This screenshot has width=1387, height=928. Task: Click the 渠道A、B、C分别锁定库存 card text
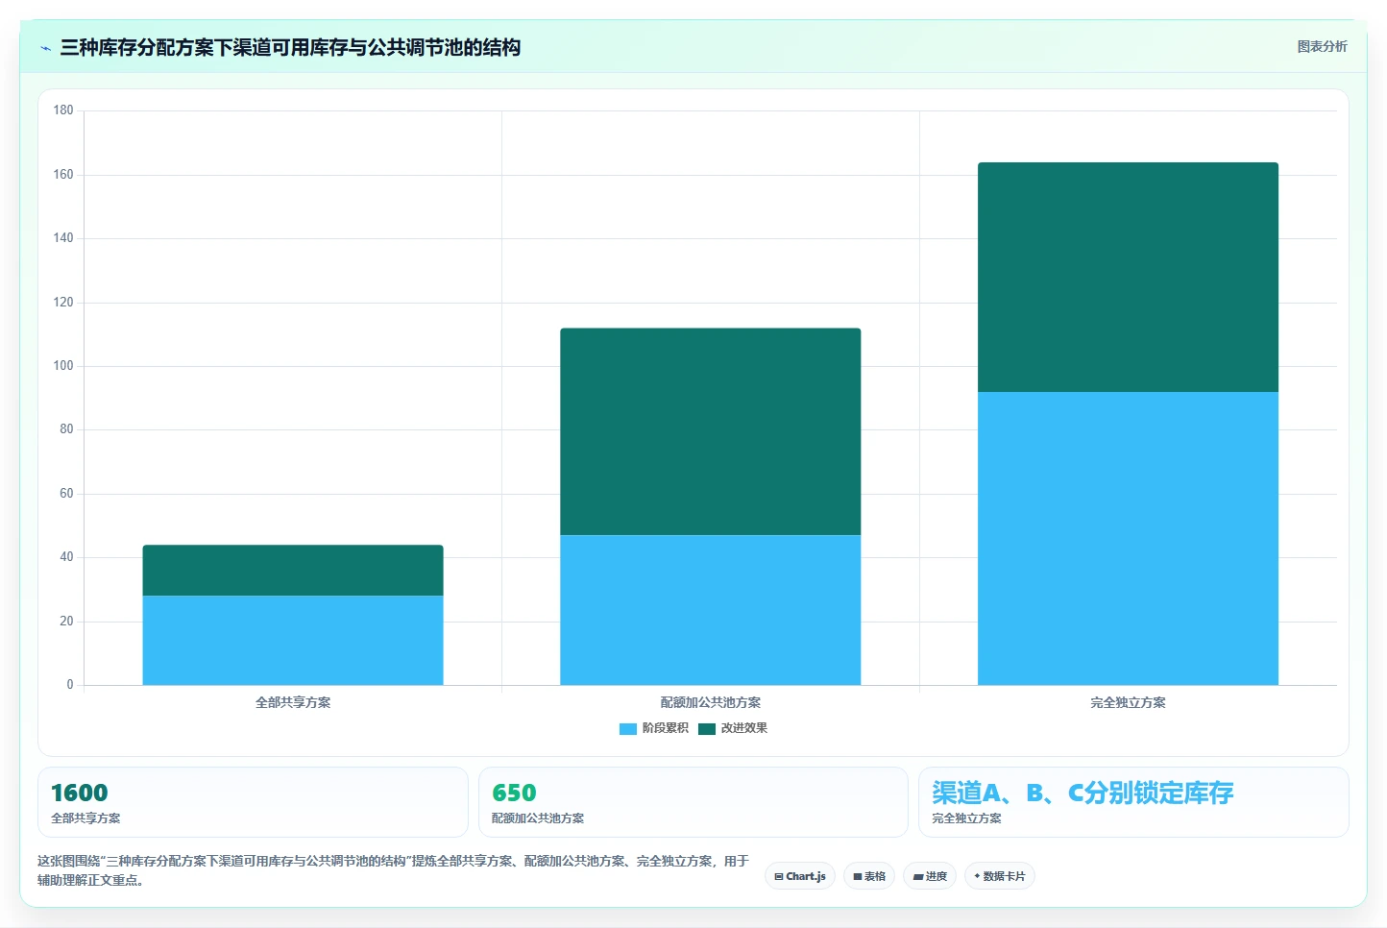click(x=1083, y=793)
